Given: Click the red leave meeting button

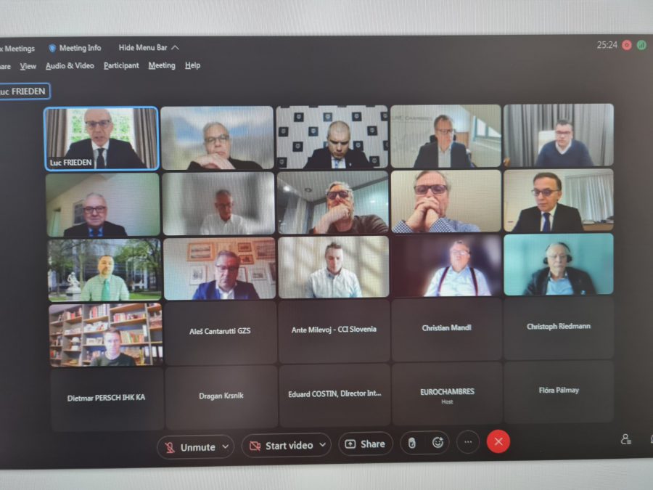Looking at the screenshot, I should pyautogui.click(x=498, y=441).
